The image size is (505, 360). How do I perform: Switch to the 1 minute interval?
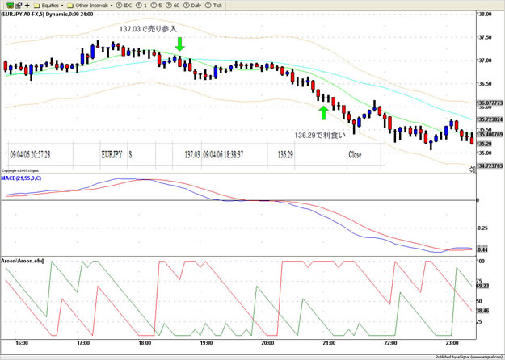pyautogui.click(x=141, y=6)
